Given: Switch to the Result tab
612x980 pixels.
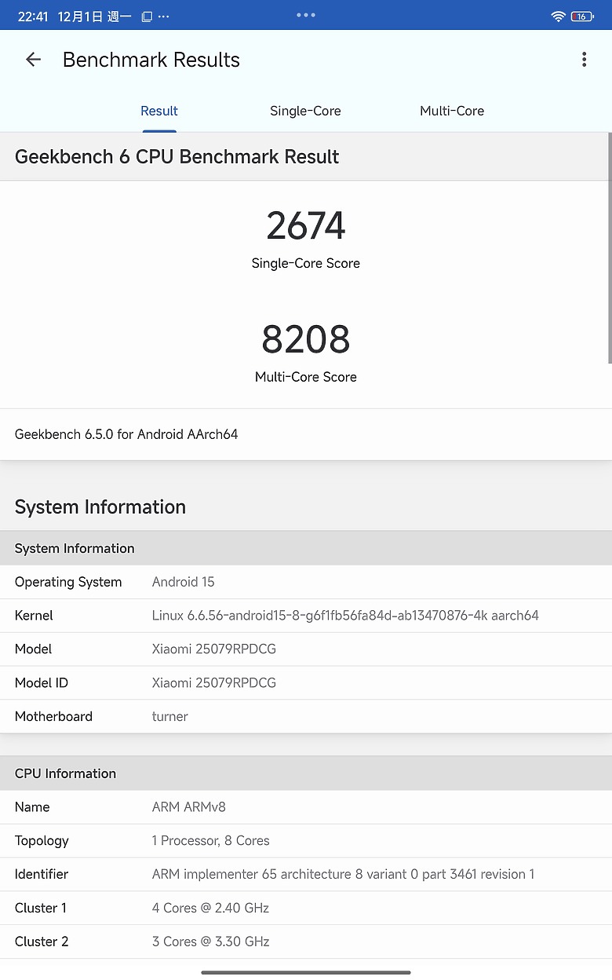Looking at the screenshot, I should tap(159, 111).
